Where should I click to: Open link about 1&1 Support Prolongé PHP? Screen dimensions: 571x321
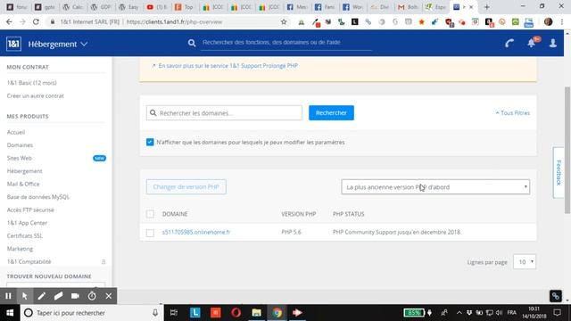coord(228,65)
